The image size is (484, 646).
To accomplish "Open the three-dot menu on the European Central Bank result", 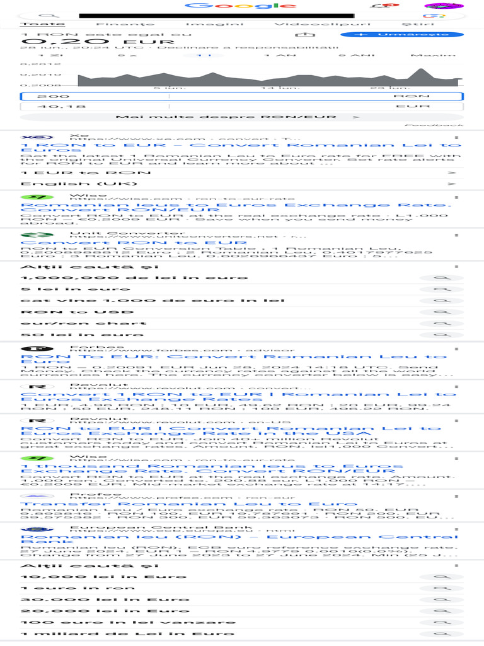I will pyautogui.click(x=456, y=529).
